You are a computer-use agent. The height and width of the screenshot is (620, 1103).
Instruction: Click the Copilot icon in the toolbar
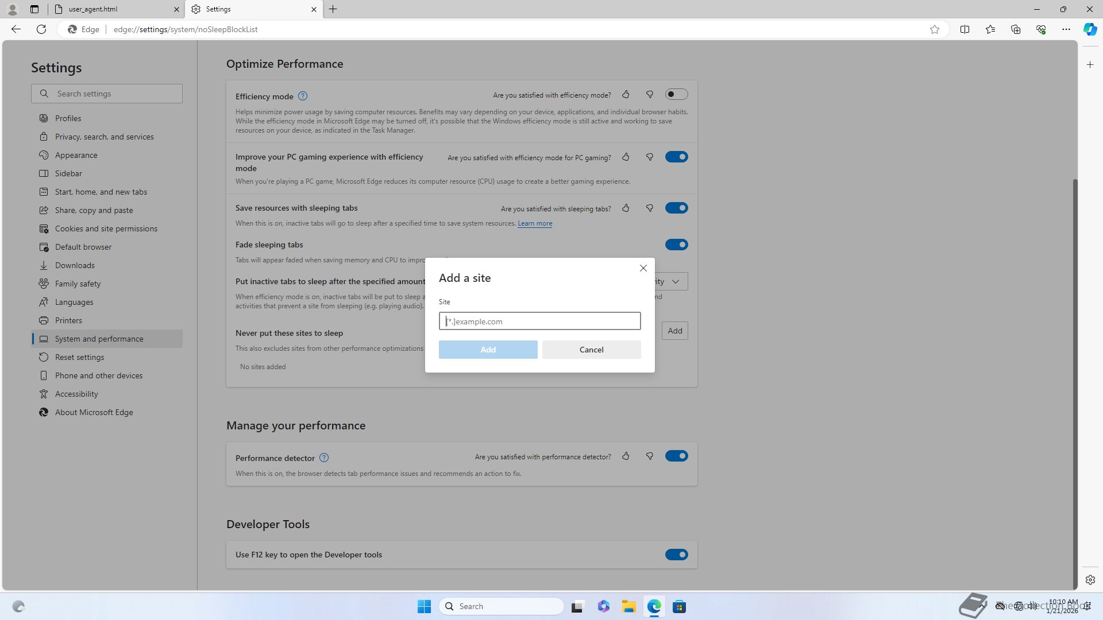click(x=1090, y=29)
